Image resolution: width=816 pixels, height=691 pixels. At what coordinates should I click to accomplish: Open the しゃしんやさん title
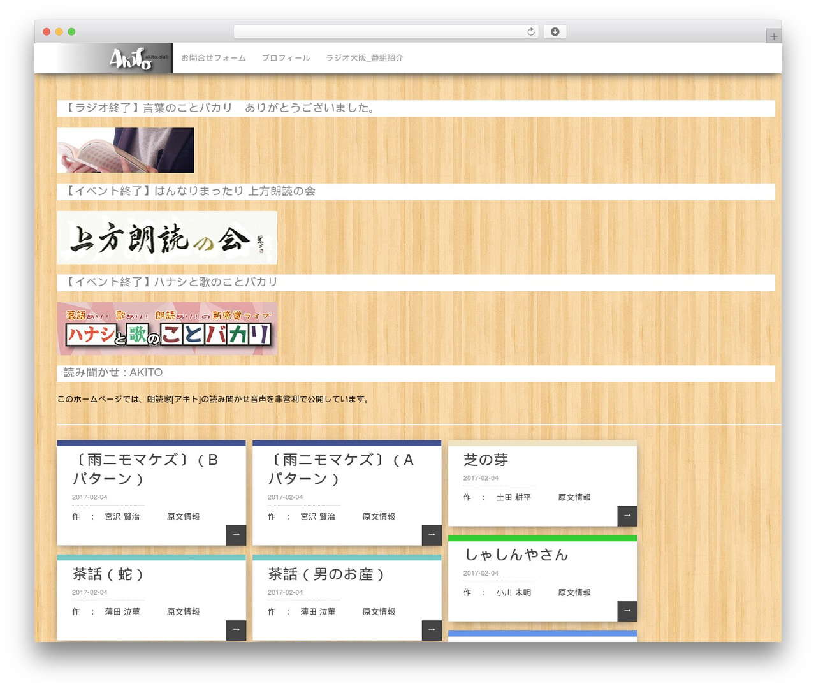[516, 555]
